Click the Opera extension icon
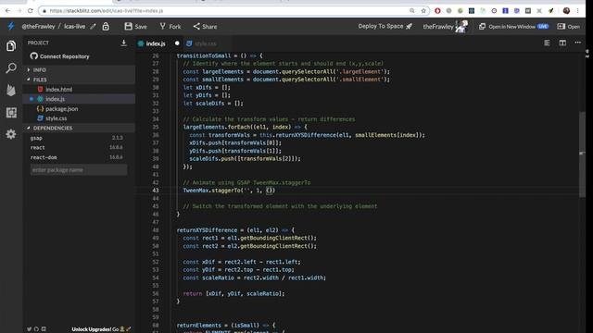The height and width of the screenshot is (333, 593). 437,10
